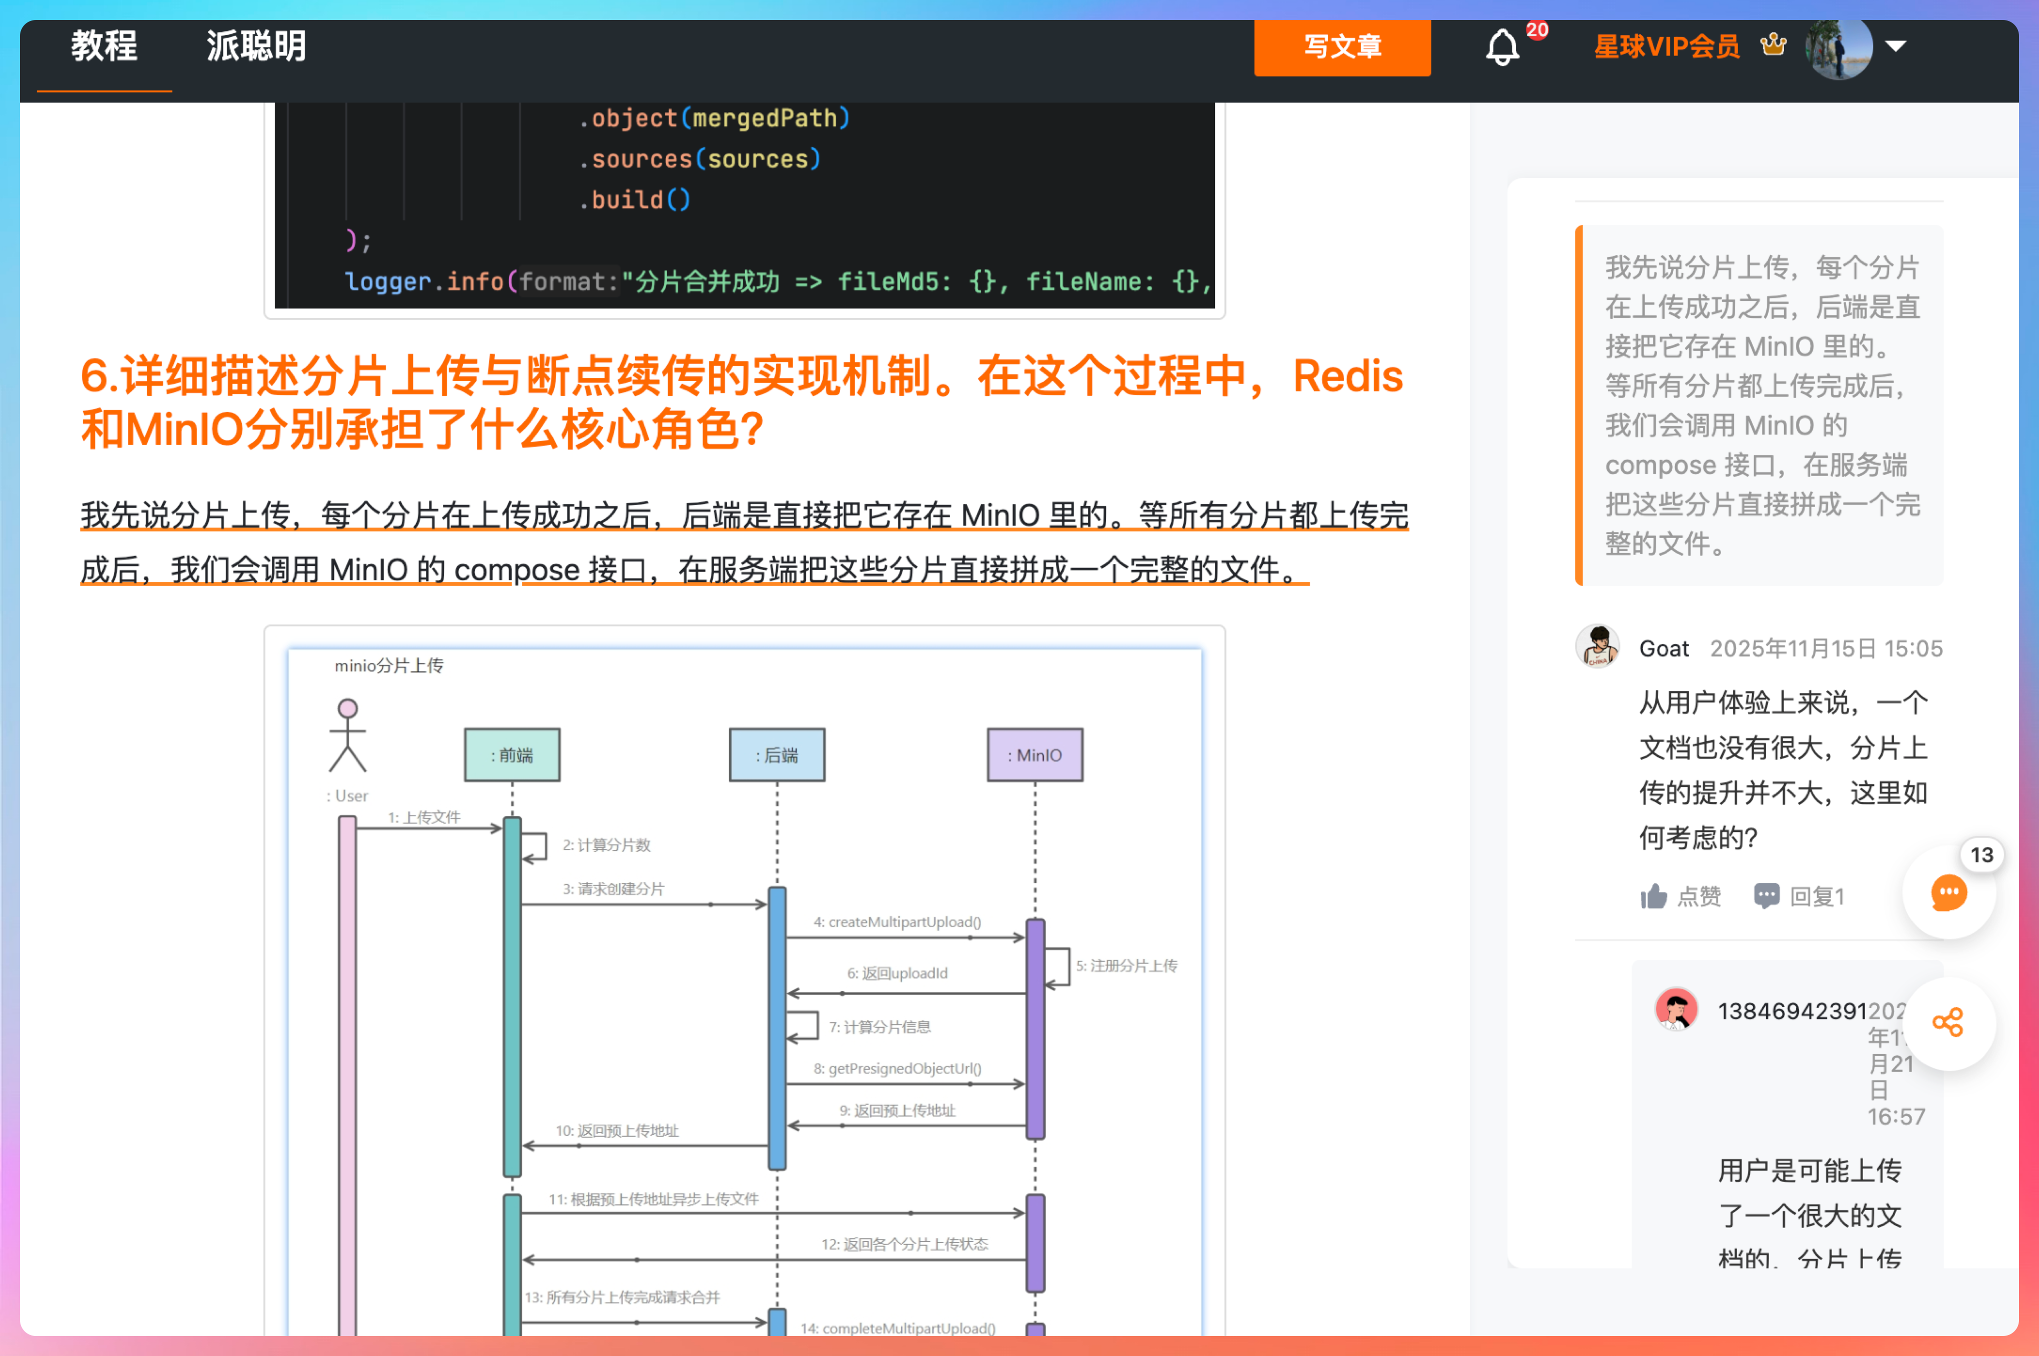
Task: Click the reply bubble icon on Goat's comment
Action: click(x=1766, y=896)
